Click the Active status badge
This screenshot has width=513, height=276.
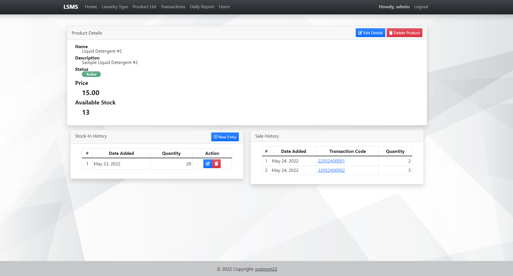[x=91, y=74]
